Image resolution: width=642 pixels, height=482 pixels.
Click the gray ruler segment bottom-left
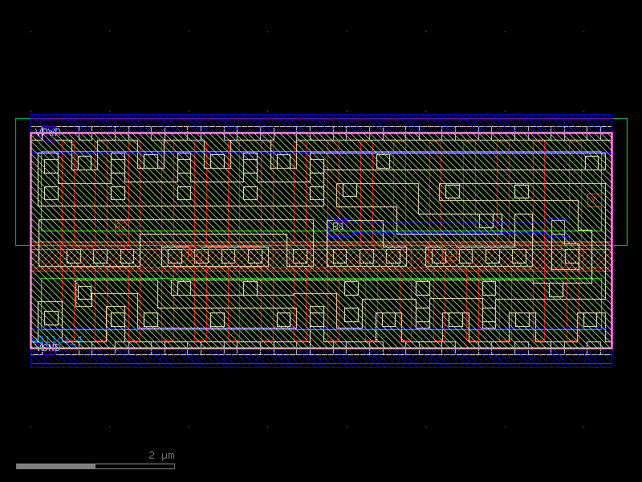(x=56, y=464)
